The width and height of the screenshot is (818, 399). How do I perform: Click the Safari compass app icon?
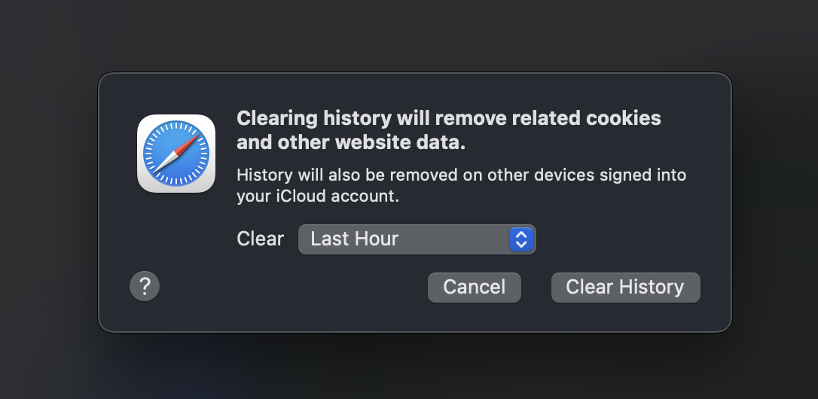[x=176, y=154]
